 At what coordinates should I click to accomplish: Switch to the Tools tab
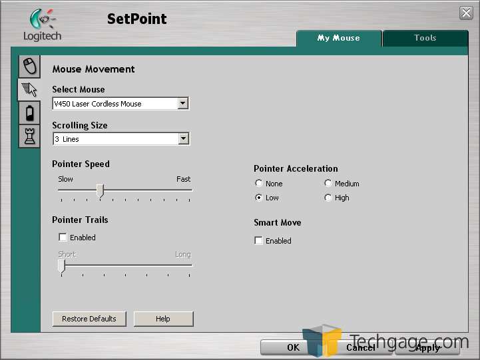tap(425, 38)
